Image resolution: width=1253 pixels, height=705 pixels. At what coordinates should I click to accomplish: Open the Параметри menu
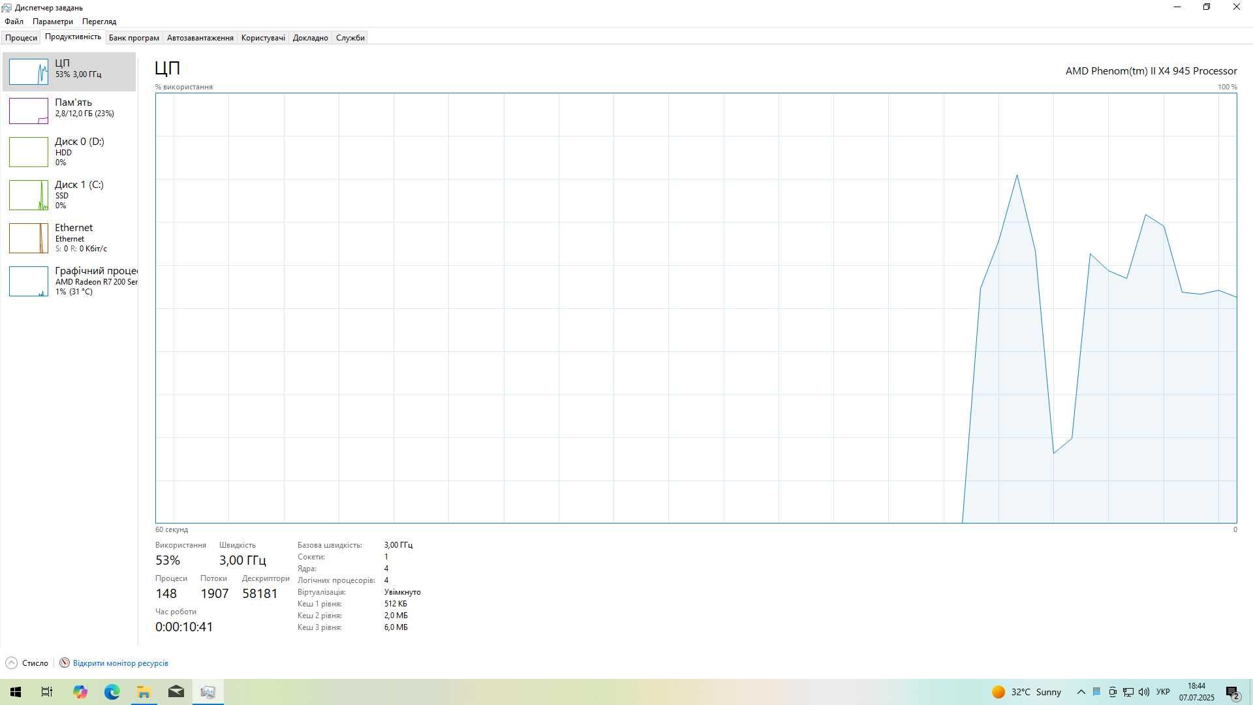coord(53,22)
